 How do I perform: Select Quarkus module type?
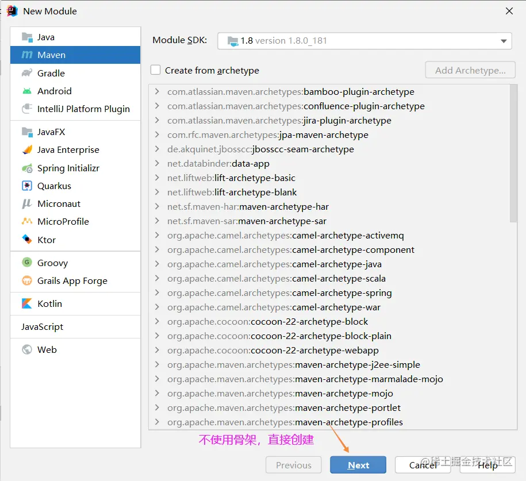(x=75, y=186)
